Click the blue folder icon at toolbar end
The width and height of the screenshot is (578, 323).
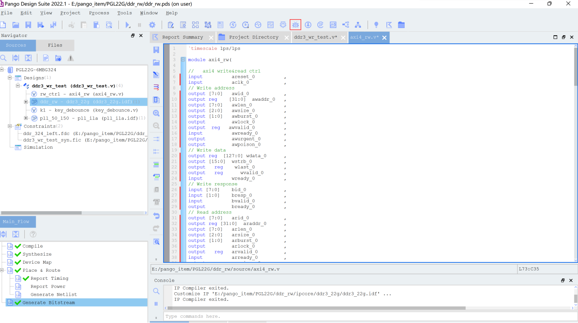pos(401,25)
